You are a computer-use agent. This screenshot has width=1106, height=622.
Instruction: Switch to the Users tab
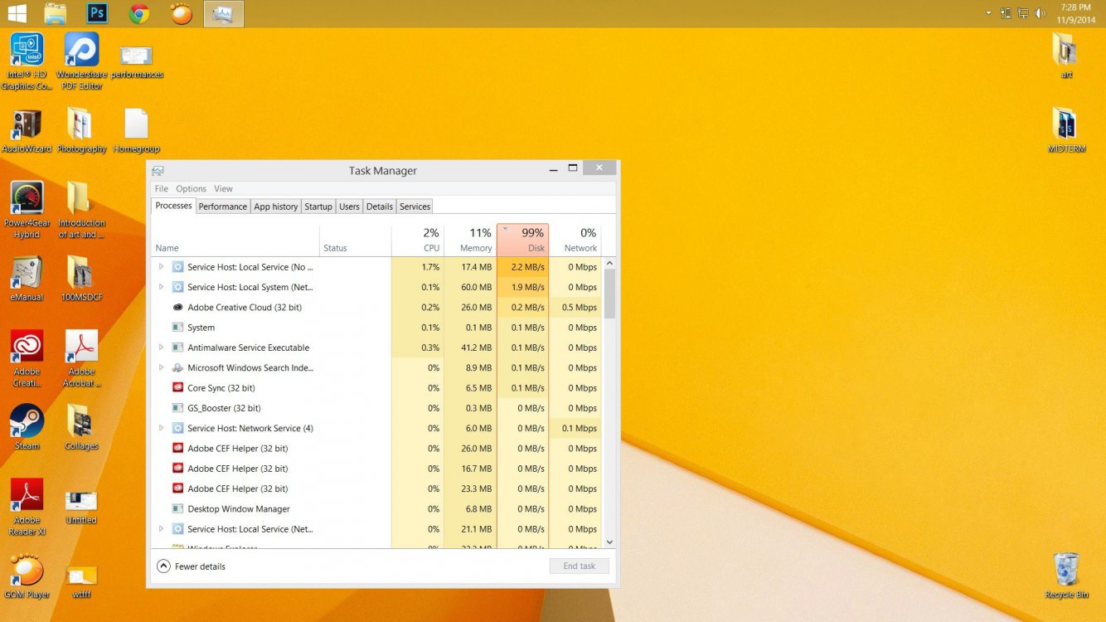coord(349,207)
